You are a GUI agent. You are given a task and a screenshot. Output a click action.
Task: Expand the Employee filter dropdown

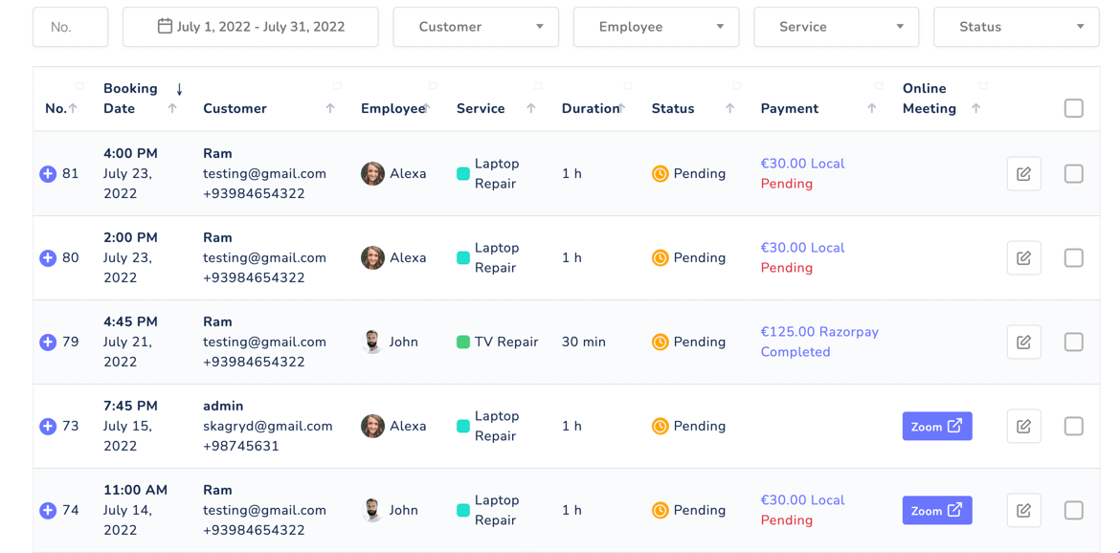656,27
